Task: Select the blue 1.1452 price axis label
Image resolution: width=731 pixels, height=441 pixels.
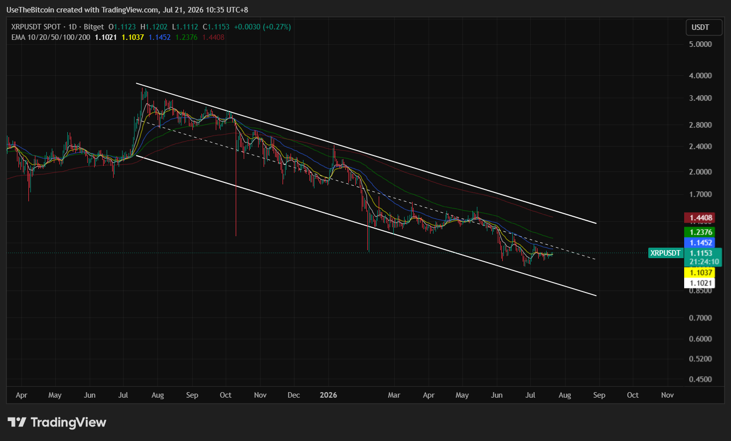Action: 701,243
